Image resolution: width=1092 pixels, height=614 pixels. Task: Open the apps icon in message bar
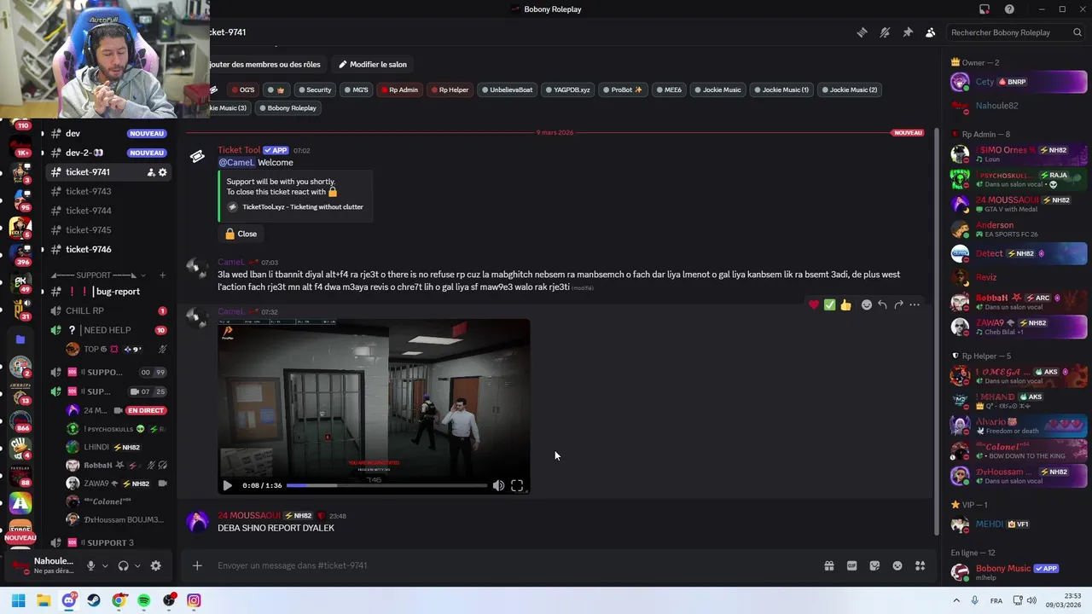coord(921,565)
